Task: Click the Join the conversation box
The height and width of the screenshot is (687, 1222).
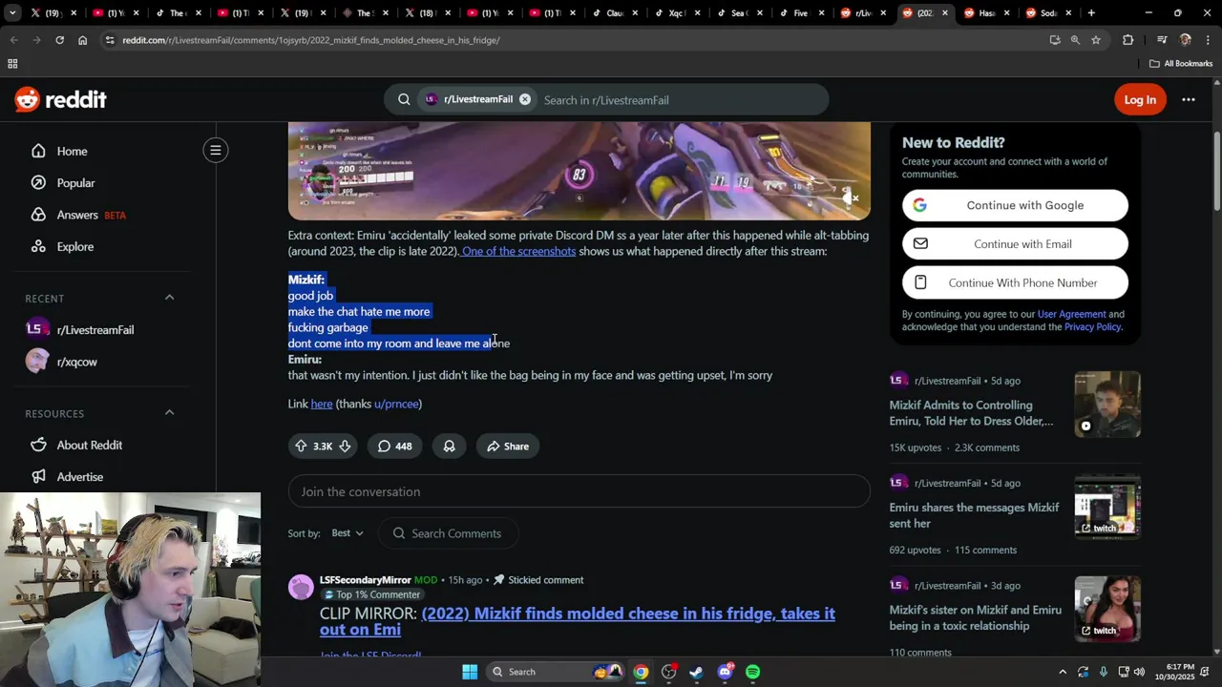Action: (579, 491)
